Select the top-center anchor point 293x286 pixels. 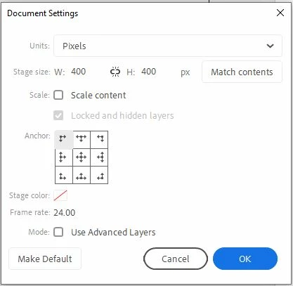tap(82, 140)
